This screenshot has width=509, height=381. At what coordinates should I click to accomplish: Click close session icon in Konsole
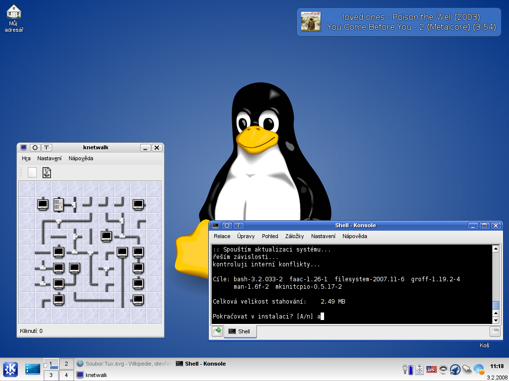[x=495, y=331]
